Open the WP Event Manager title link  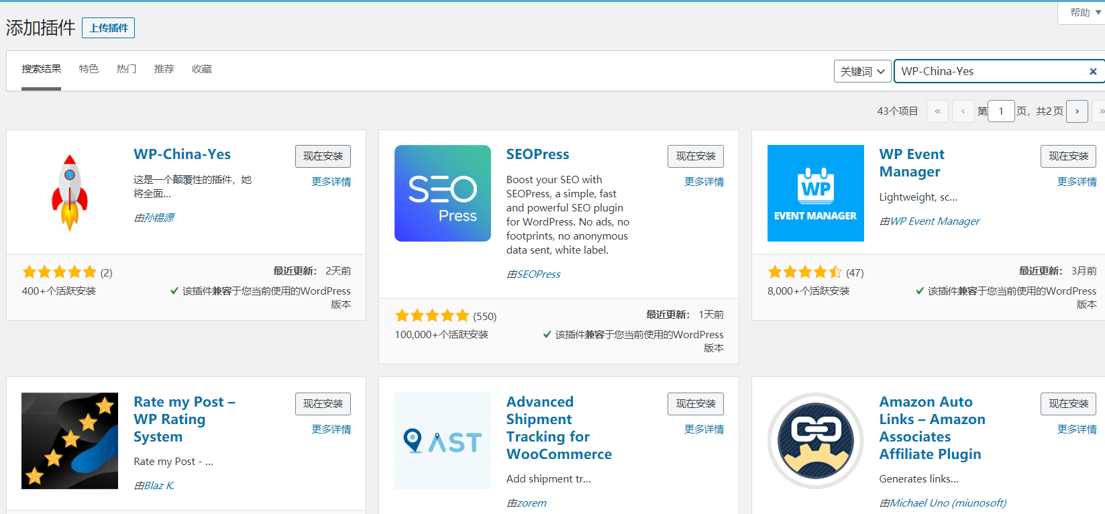pyautogui.click(x=912, y=163)
